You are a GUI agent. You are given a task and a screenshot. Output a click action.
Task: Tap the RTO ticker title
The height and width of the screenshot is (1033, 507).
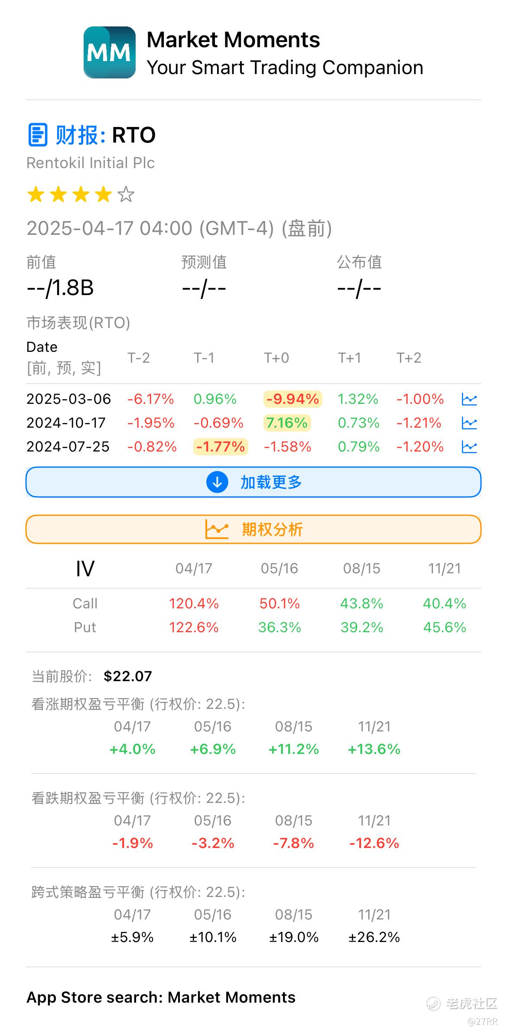(133, 135)
